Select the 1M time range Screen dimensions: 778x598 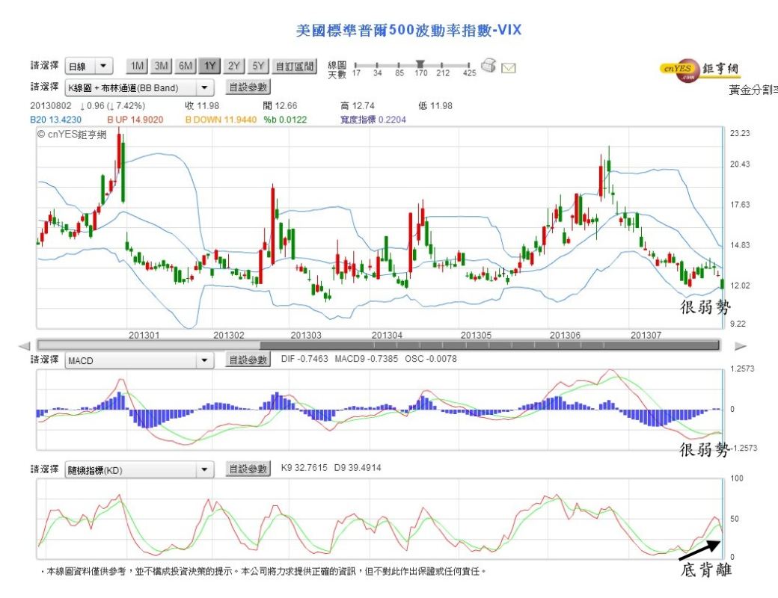click(135, 66)
